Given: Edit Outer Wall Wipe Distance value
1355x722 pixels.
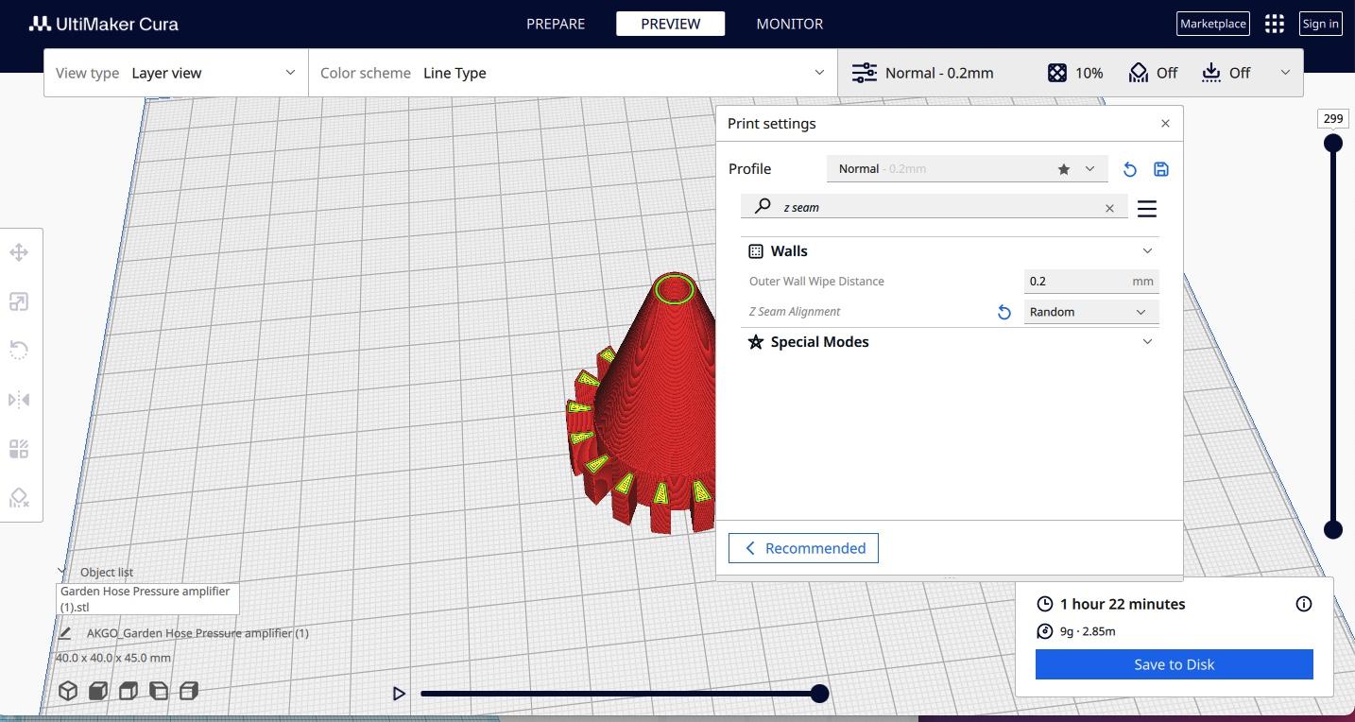Looking at the screenshot, I should (1091, 282).
